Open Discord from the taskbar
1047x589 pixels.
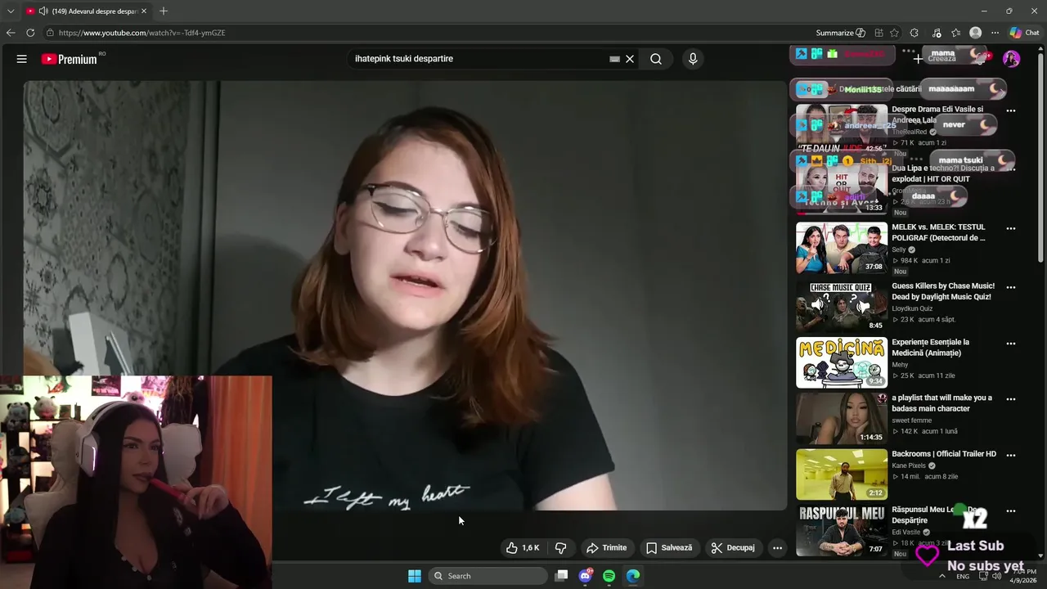pos(586,576)
